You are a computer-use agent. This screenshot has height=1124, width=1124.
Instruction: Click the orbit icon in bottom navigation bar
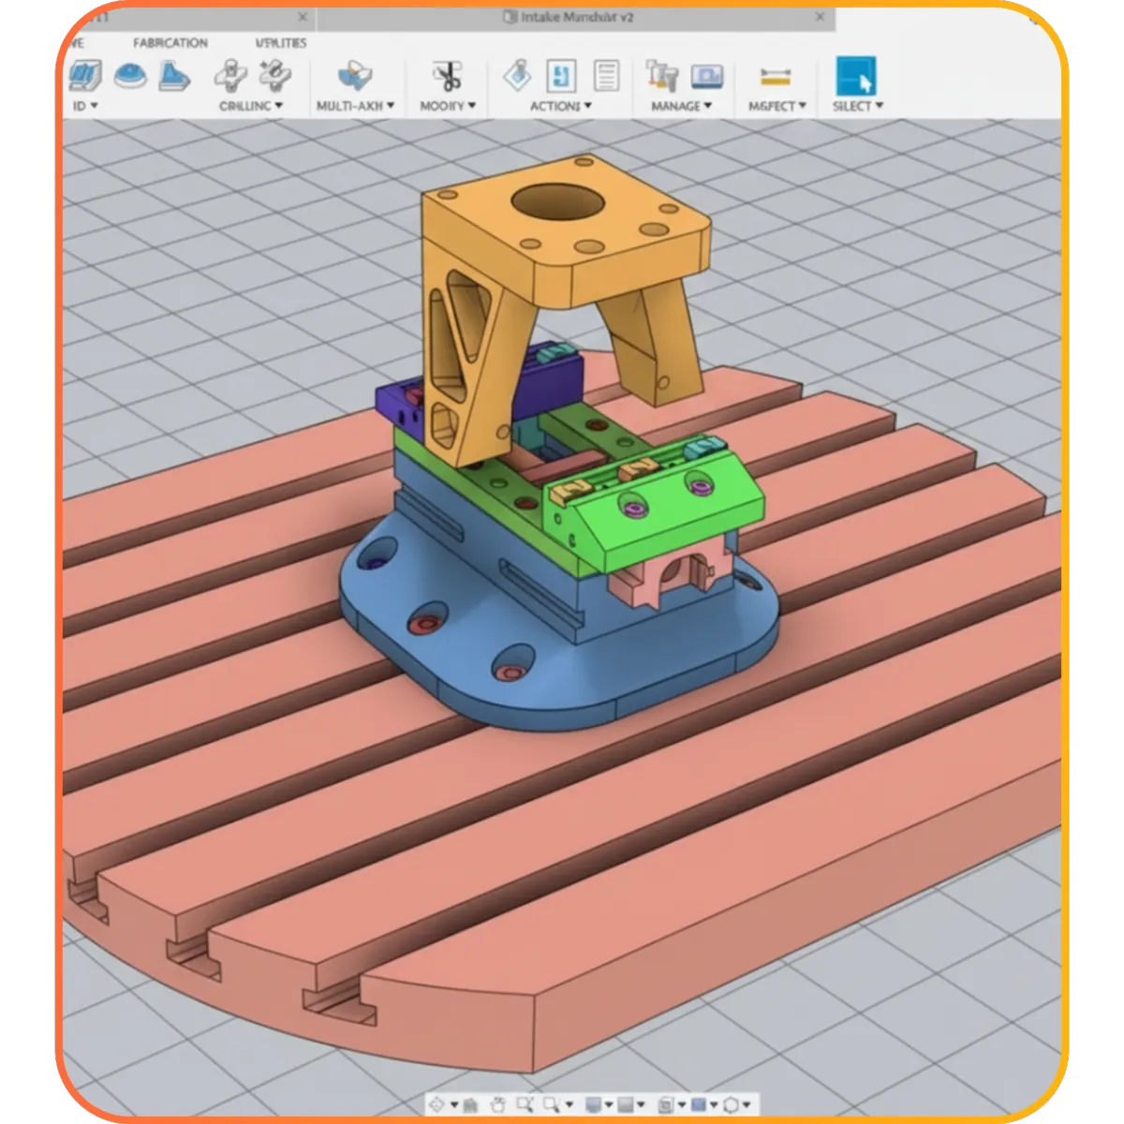pos(436,1105)
